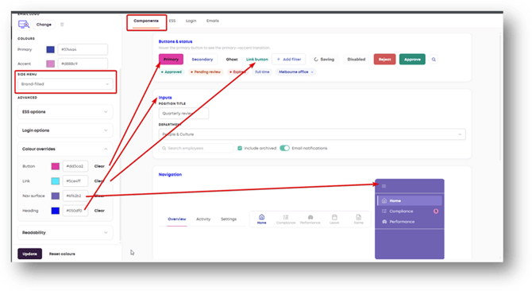Open the Activity tab in Navigation preview
The image size is (532, 291).
click(203, 219)
